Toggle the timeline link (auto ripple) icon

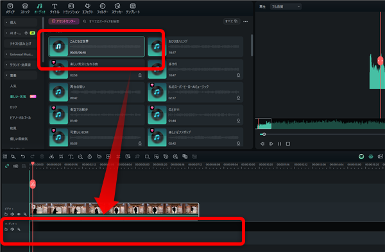(x=7, y=166)
